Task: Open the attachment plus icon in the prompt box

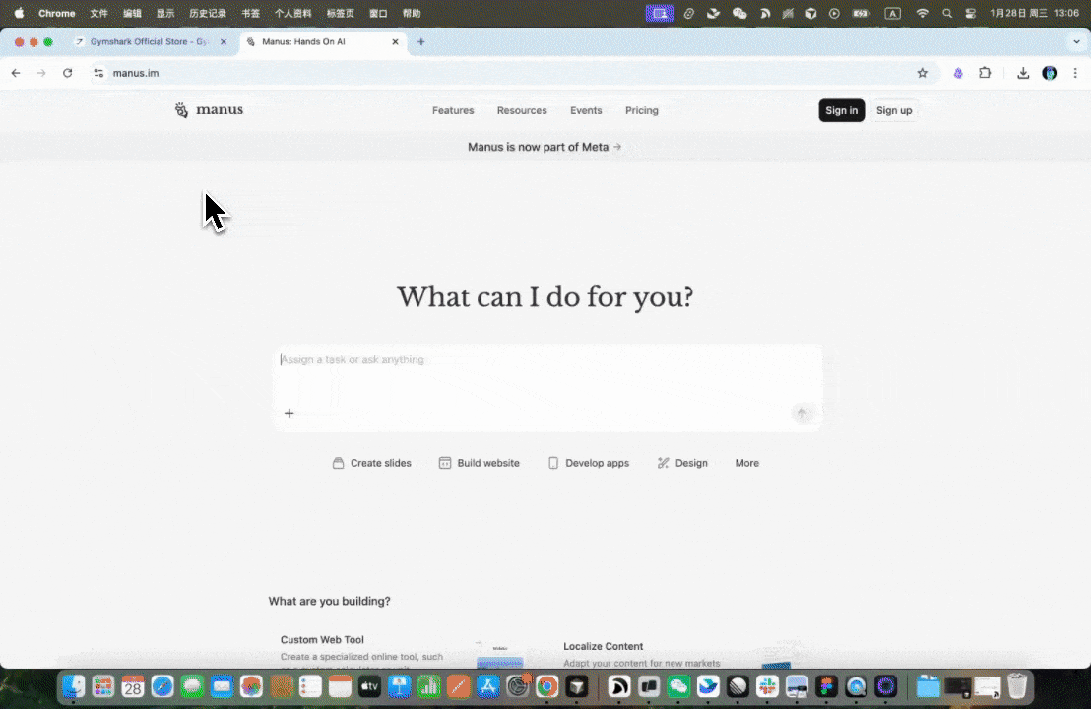Action: point(289,413)
